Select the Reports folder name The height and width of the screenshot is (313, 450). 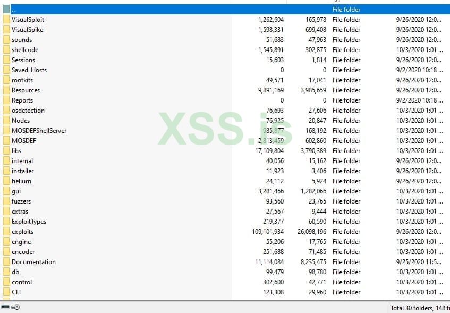(x=22, y=100)
